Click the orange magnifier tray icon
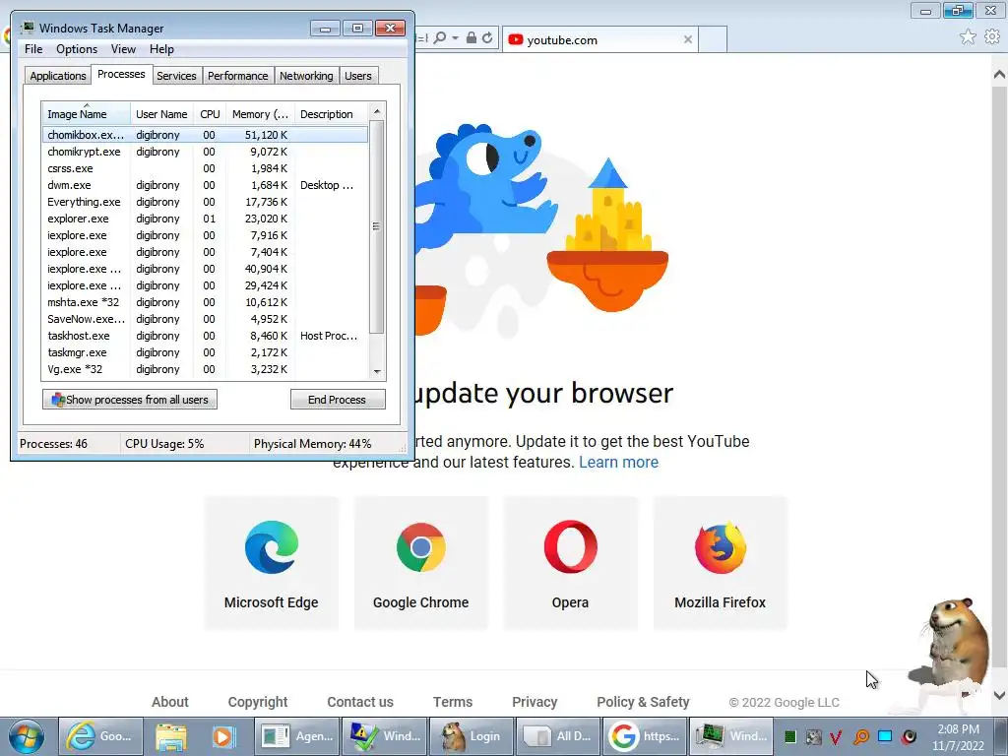The image size is (1008, 756). [x=861, y=736]
